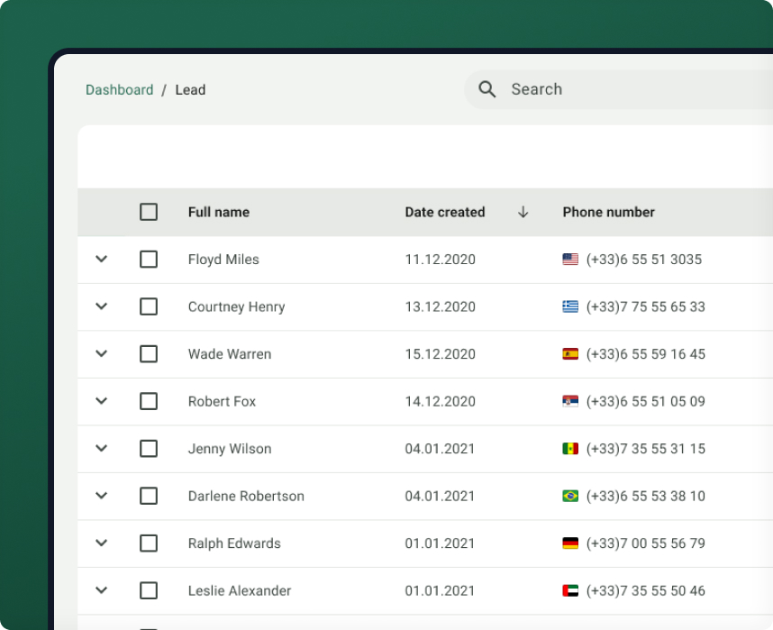Tick the select-all checkbox in table header
Image resolution: width=773 pixels, height=630 pixels.
[149, 212]
